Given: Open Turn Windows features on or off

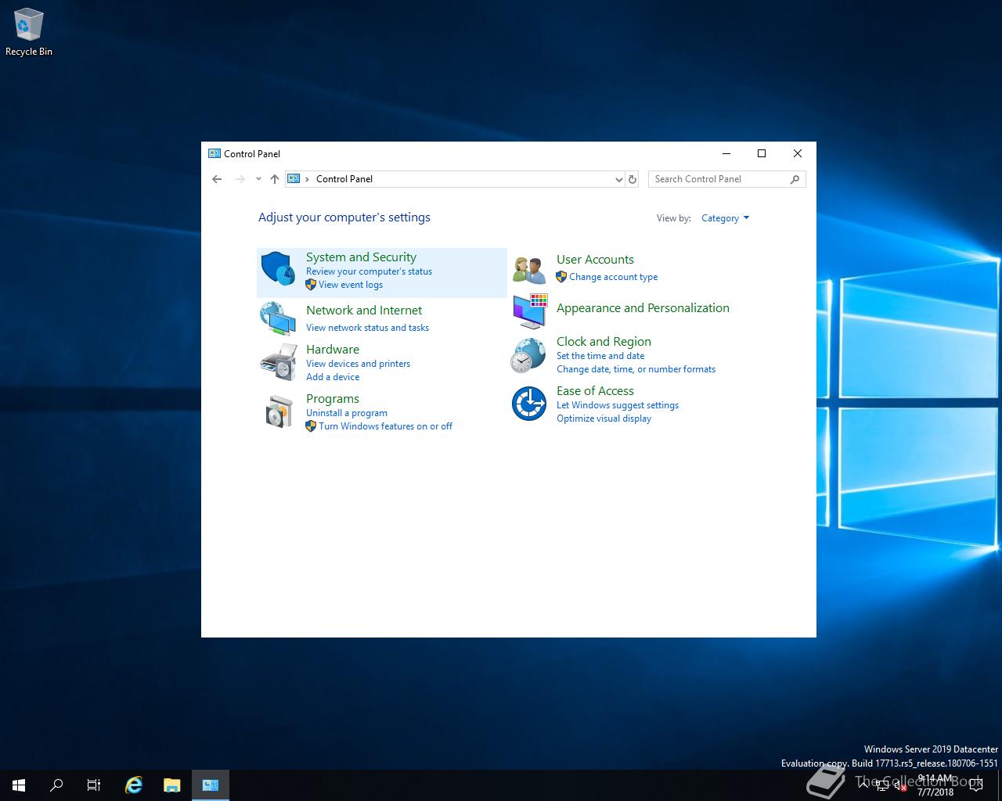Looking at the screenshot, I should [x=385, y=426].
